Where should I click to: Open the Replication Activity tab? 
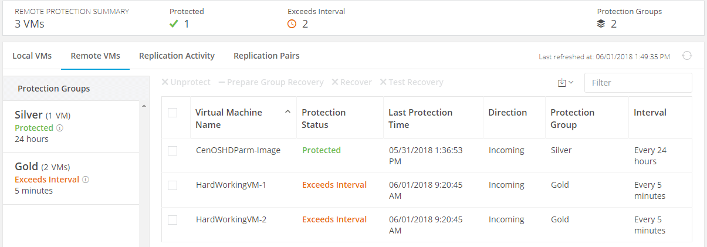click(177, 56)
